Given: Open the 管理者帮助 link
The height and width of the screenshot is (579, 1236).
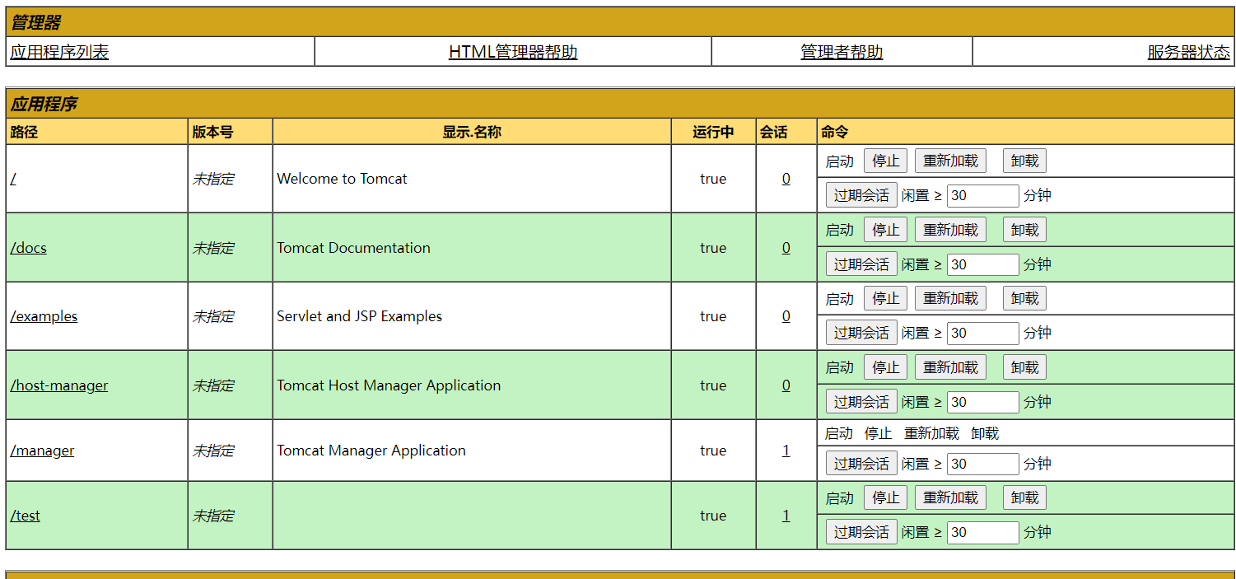Looking at the screenshot, I should (x=842, y=52).
